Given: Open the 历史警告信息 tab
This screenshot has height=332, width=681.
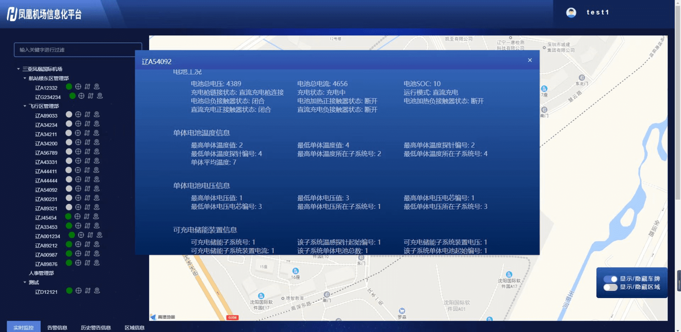Looking at the screenshot, I should point(96,327).
